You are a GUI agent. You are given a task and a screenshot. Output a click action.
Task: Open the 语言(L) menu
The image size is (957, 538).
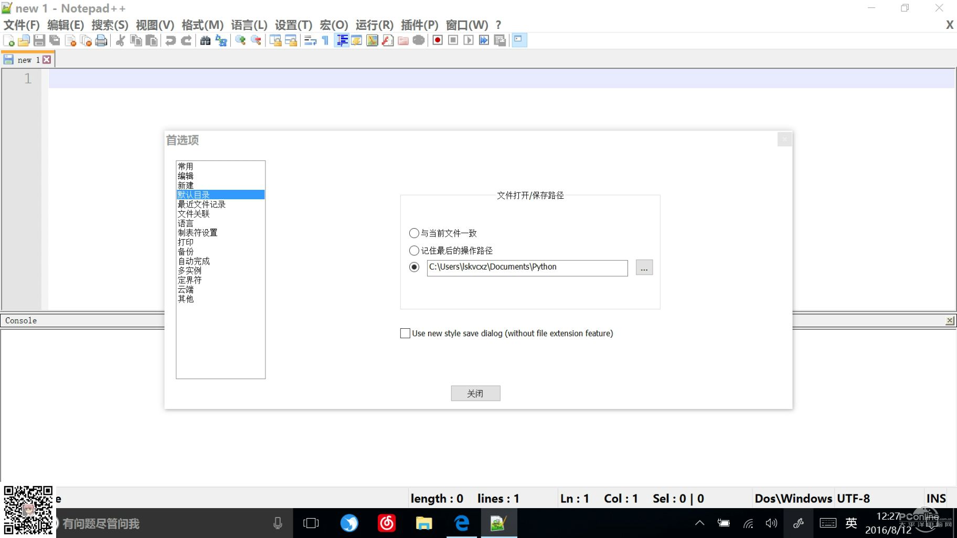[248, 25]
